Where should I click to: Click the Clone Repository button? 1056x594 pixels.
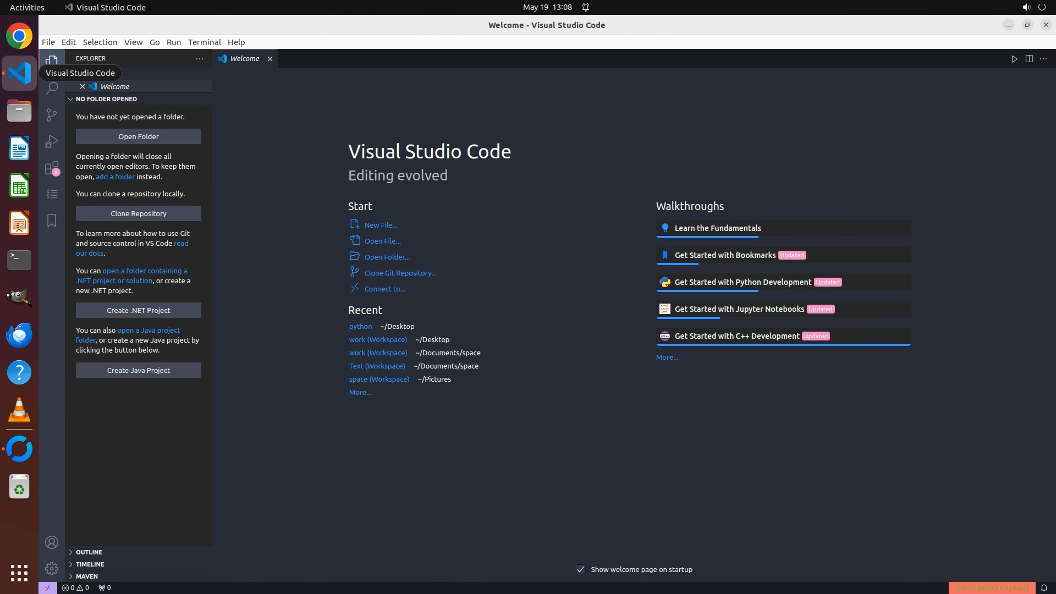[x=138, y=213]
